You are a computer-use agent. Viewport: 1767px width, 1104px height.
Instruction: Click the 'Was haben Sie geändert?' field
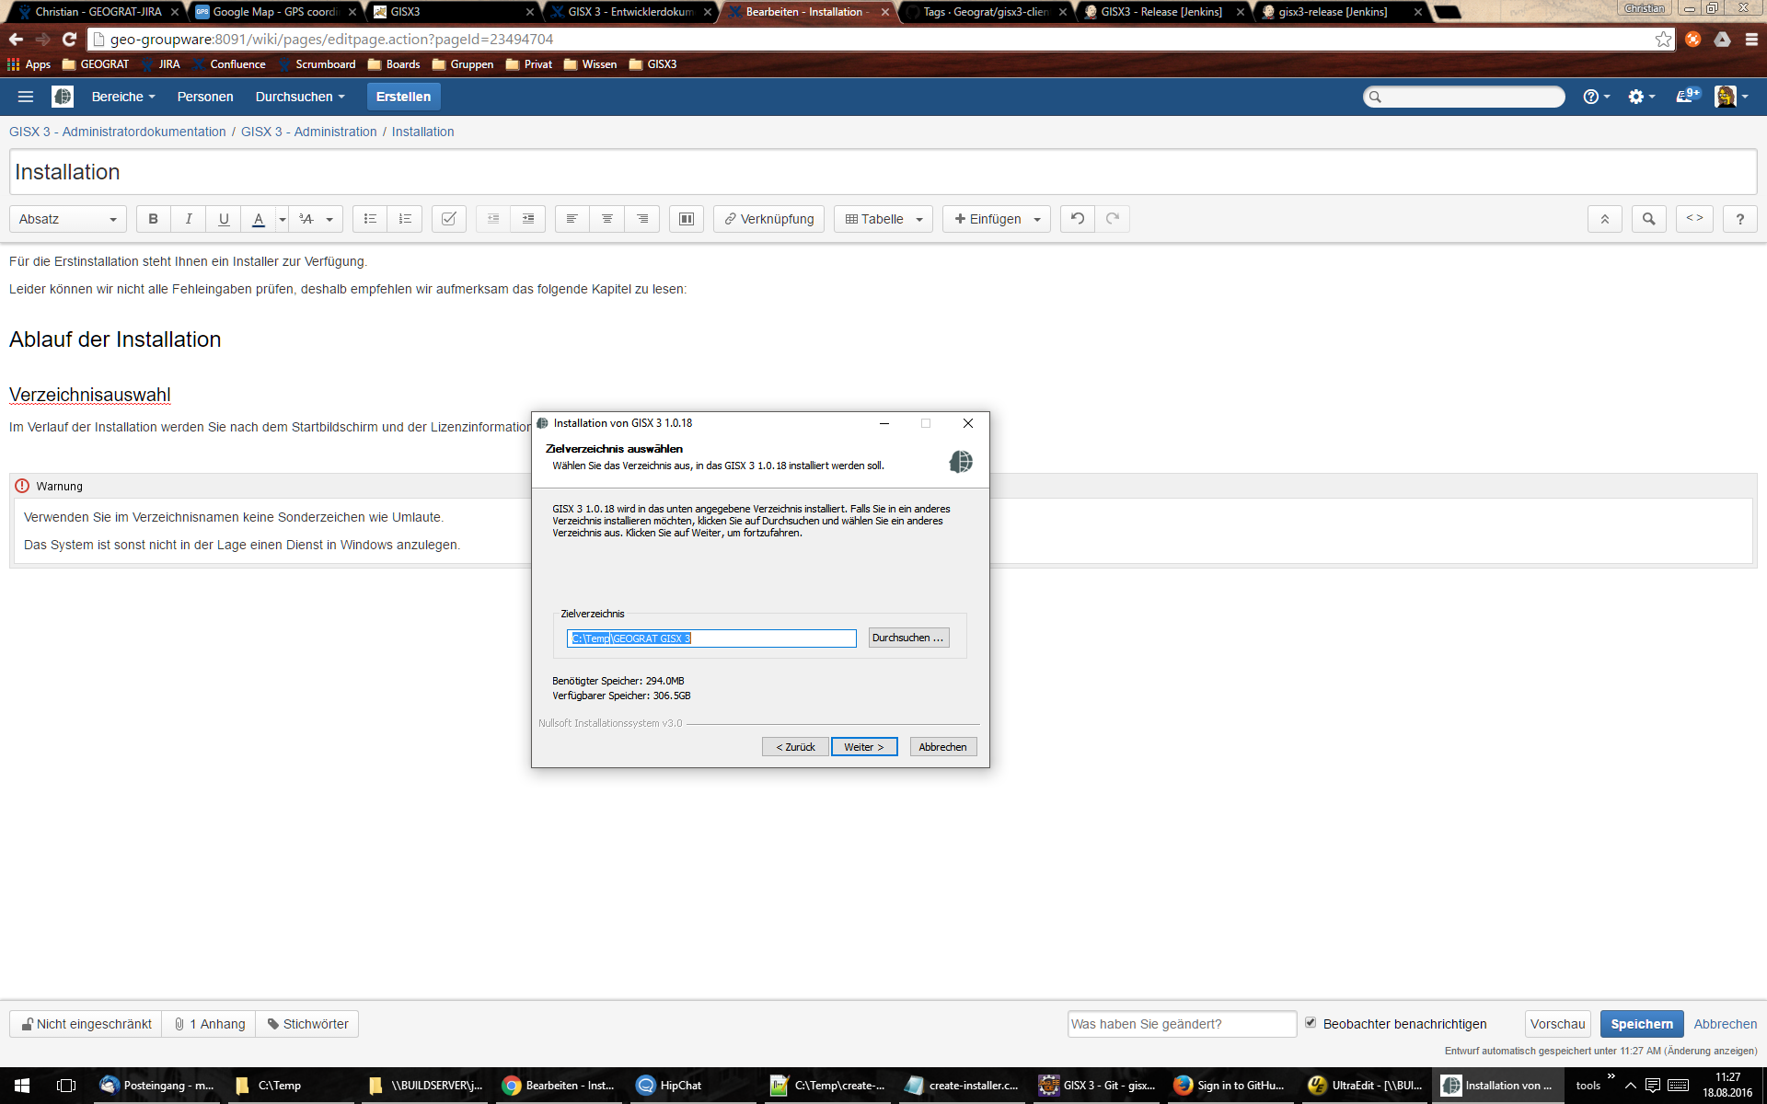1182,1024
